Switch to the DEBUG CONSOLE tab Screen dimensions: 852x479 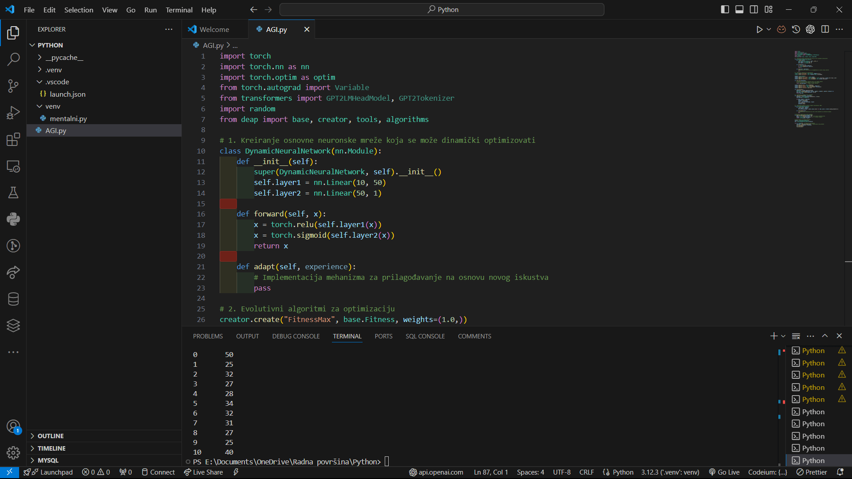pyautogui.click(x=296, y=336)
